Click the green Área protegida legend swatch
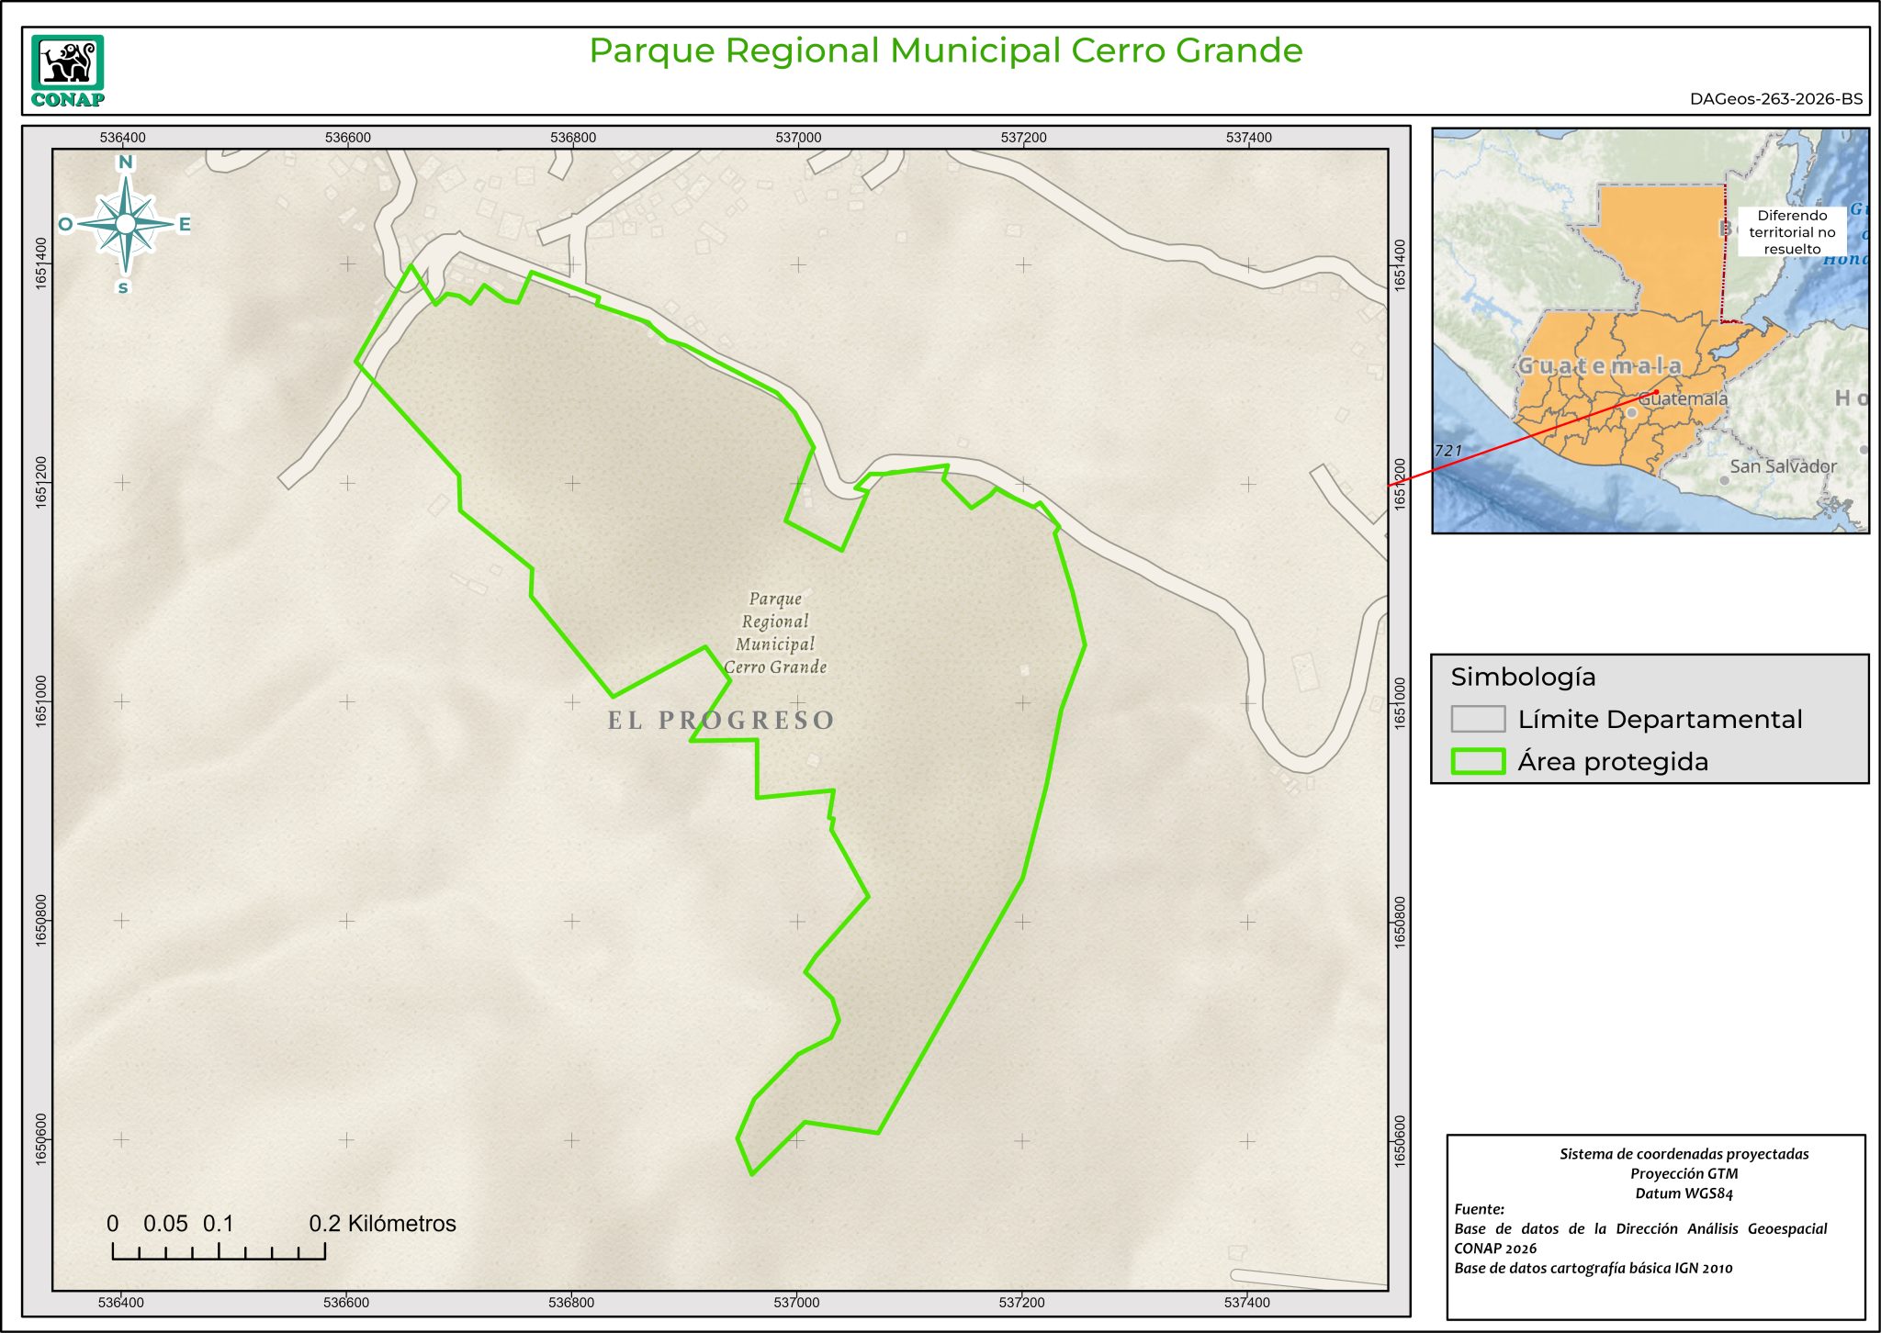The height and width of the screenshot is (1333, 1881). point(1478,761)
